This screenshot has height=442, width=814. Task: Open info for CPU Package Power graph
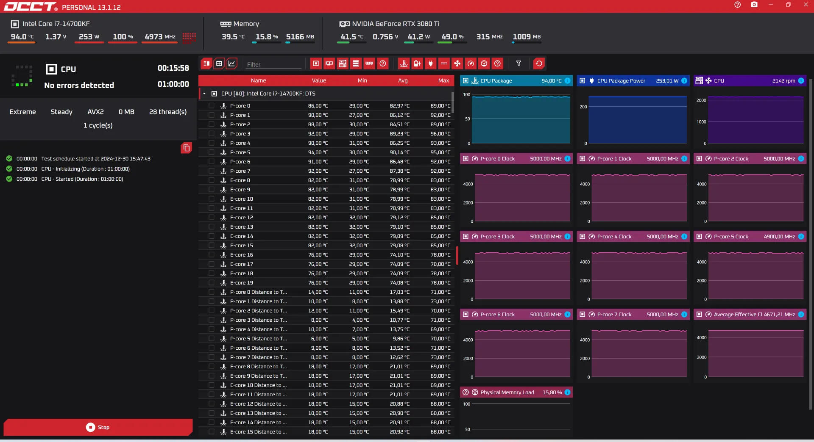point(684,81)
